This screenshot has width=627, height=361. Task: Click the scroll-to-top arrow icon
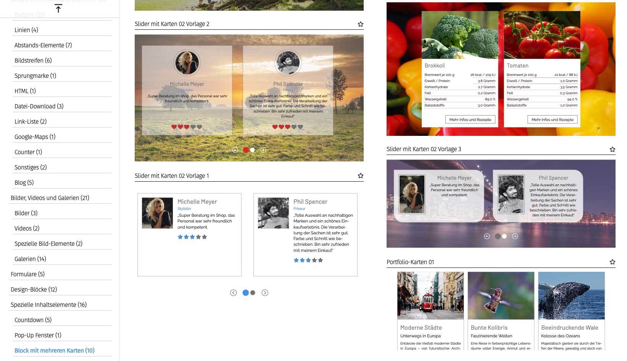pyautogui.click(x=58, y=8)
